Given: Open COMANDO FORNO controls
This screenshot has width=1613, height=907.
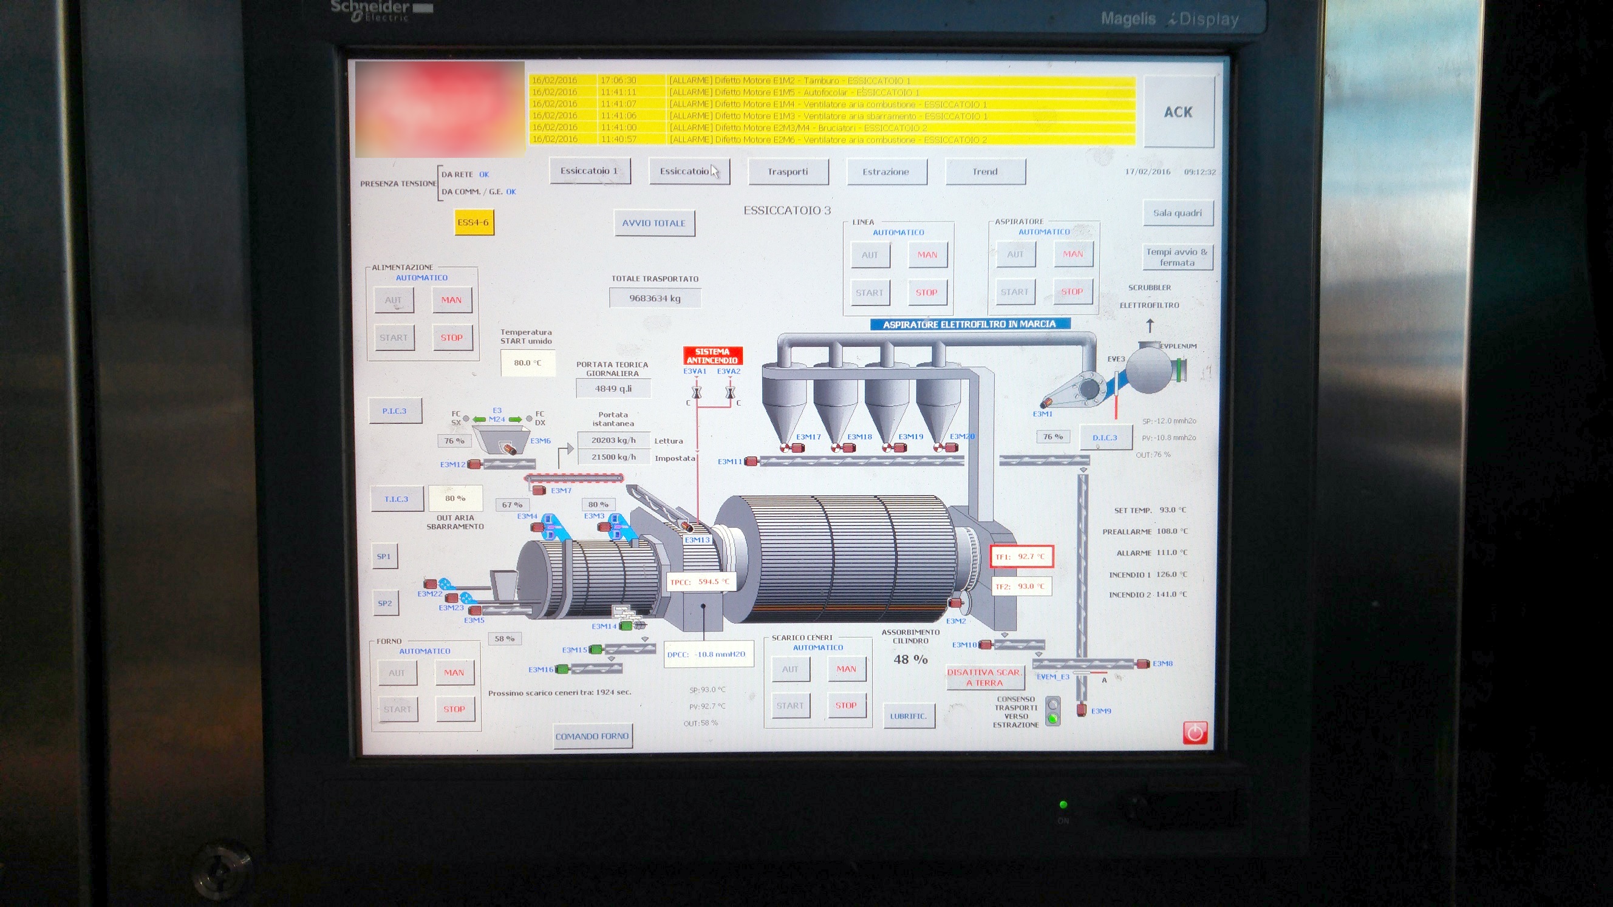Looking at the screenshot, I should [592, 736].
